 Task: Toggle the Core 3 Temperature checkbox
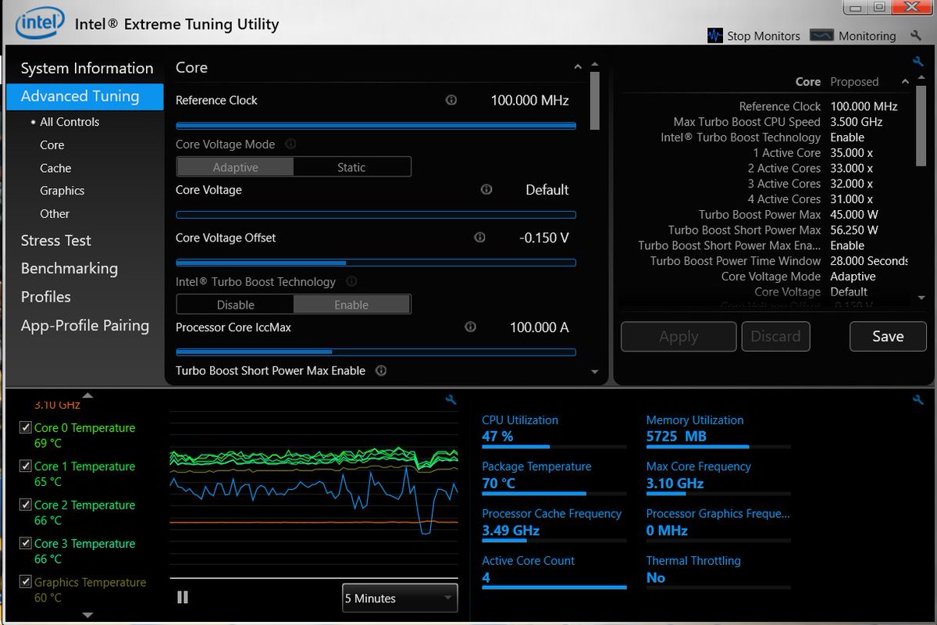point(25,544)
